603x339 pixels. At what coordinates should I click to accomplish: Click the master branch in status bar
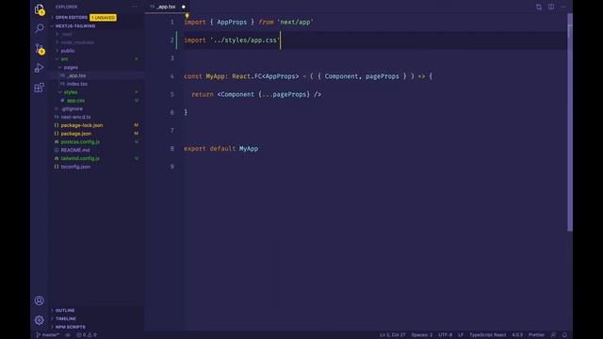(x=48, y=335)
